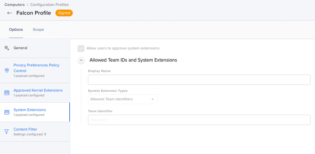Open the System Extension Types dropdown

coord(123,99)
